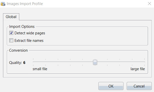Close the Images Import Profile dialog
Screen dimensions: 154x92
(149, 4)
